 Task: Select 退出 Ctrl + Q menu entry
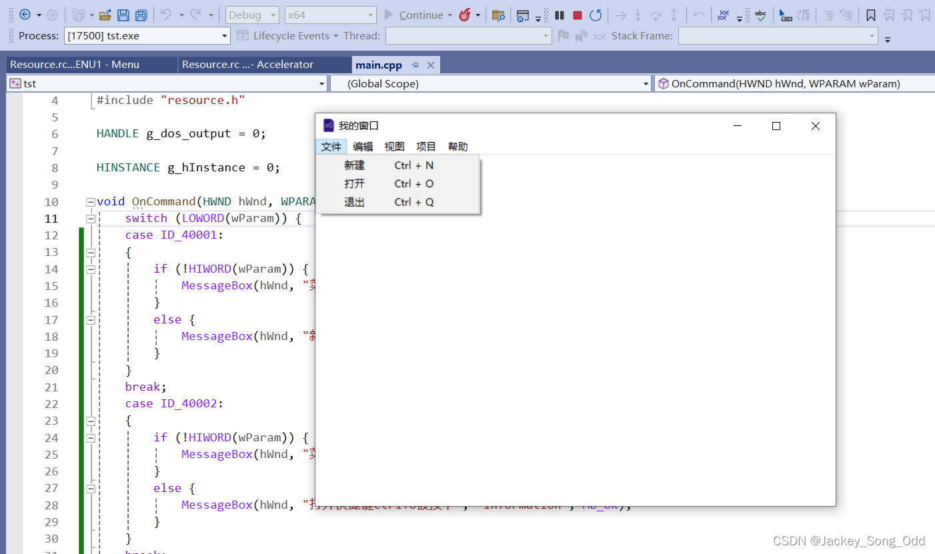pos(397,202)
